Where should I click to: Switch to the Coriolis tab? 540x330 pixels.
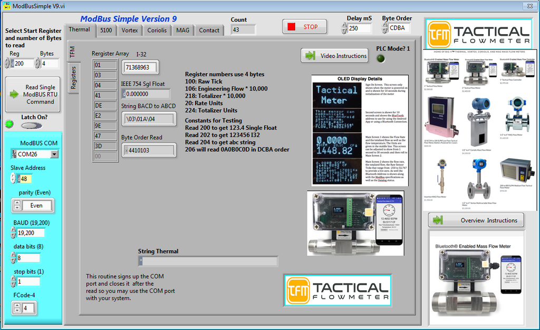pyautogui.click(x=157, y=31)
